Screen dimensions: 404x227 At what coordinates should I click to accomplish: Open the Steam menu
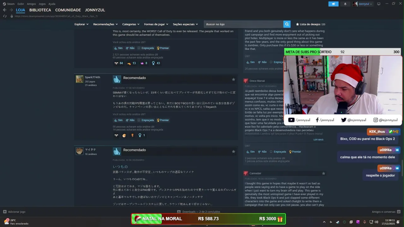pyautogui.click(x=9, y=4)
